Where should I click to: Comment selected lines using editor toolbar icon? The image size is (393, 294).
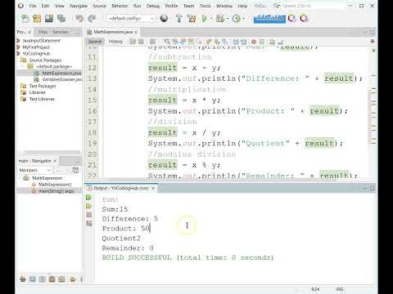[x=272, y=42]
